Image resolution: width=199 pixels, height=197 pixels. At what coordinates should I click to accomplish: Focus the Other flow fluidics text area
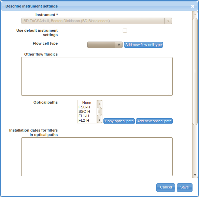click(x=97, y=76)
